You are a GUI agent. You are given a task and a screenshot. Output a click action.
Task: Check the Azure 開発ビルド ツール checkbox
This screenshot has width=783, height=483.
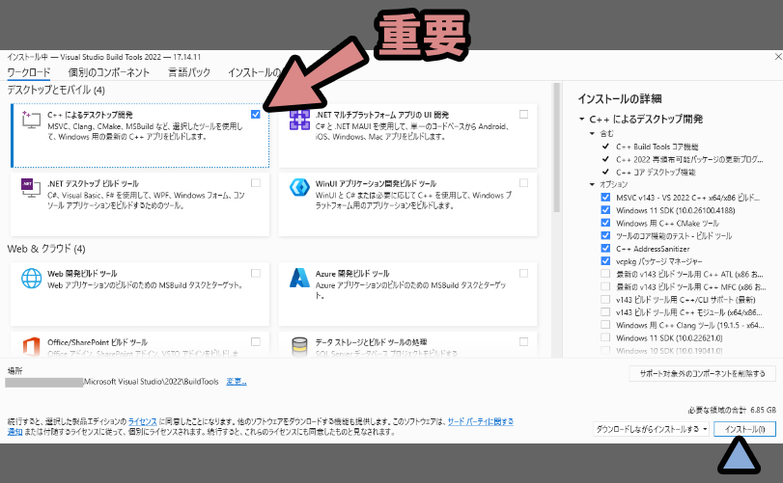coord(524,273)
